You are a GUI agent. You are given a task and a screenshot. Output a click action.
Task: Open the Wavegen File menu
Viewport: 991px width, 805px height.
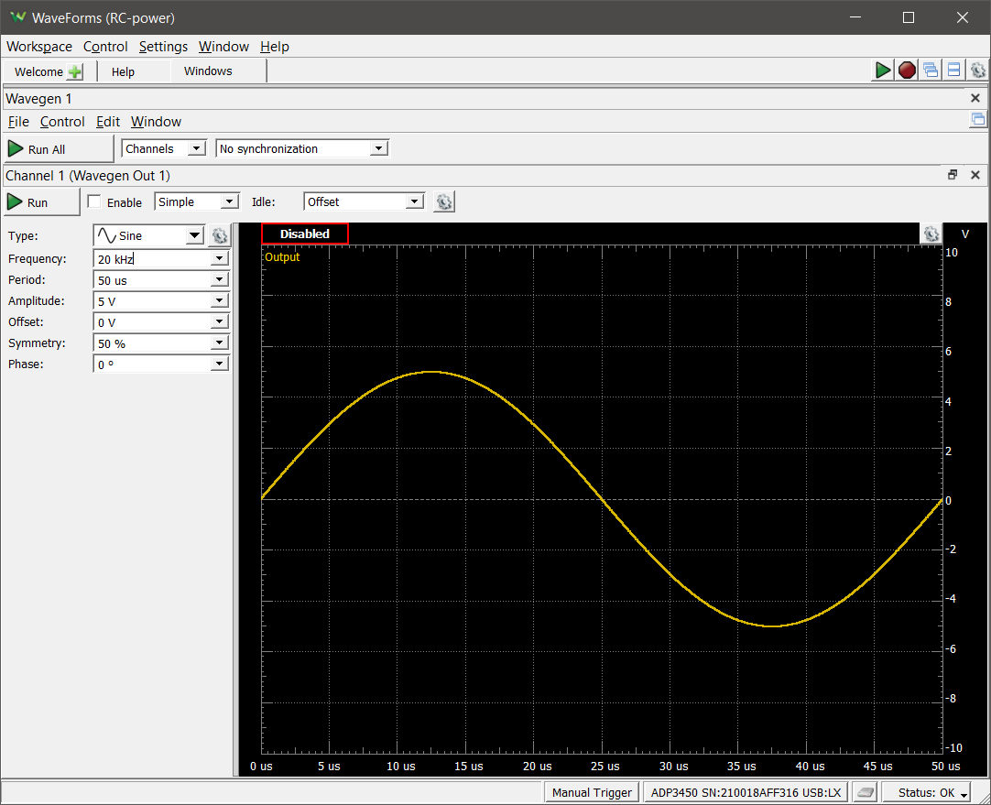[x=18, y=121]
